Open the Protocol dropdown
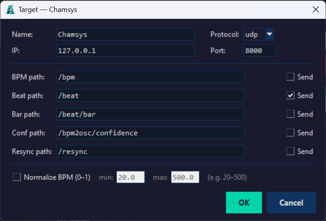 pyautogui.click(x=270, y=34)
